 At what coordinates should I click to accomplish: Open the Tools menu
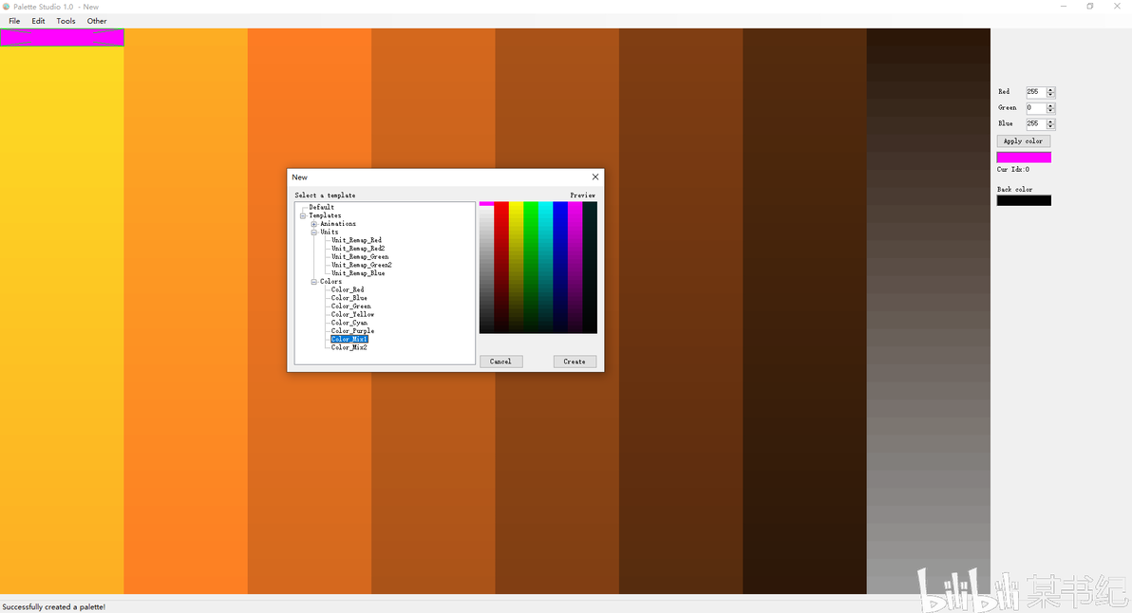(x=66, y=21)
